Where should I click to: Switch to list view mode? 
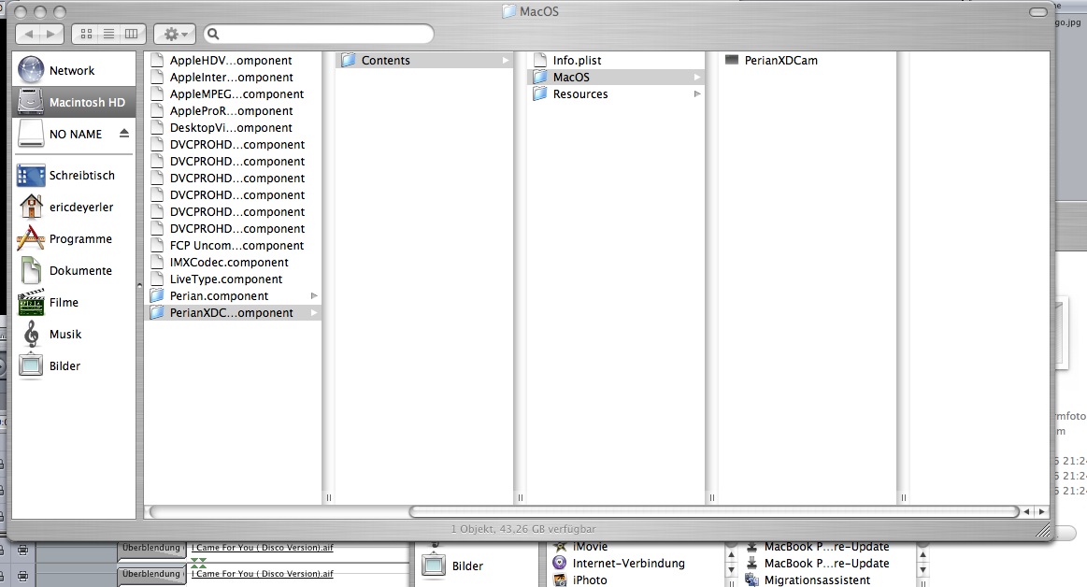(x=108, y=34)
